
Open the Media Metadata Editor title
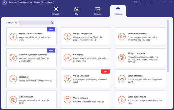tap(31, 34)
